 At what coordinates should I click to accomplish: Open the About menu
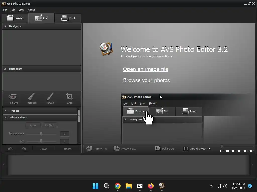[x=31, y=10]
